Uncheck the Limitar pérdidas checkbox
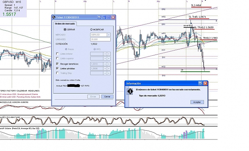Viewport: 249px width, 151px height. (57, 69)
